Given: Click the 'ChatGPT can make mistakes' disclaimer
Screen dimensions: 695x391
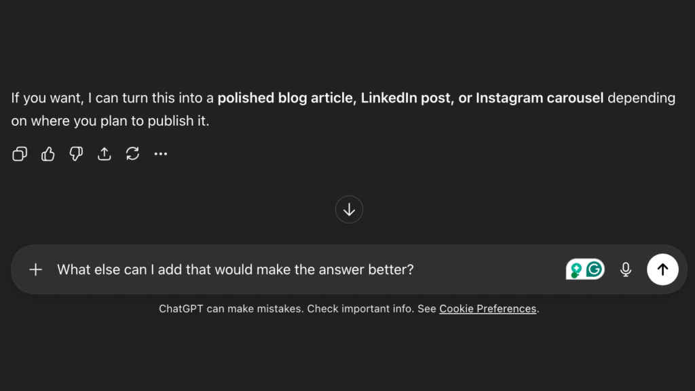Looking at the screenshot, I should pyautogui.click(x=231, y=309).
